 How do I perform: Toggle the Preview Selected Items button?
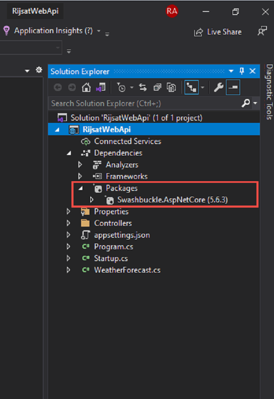[233, 87]
